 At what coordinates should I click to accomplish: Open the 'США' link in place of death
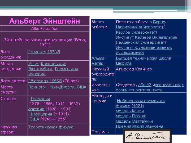pos(81,87)
